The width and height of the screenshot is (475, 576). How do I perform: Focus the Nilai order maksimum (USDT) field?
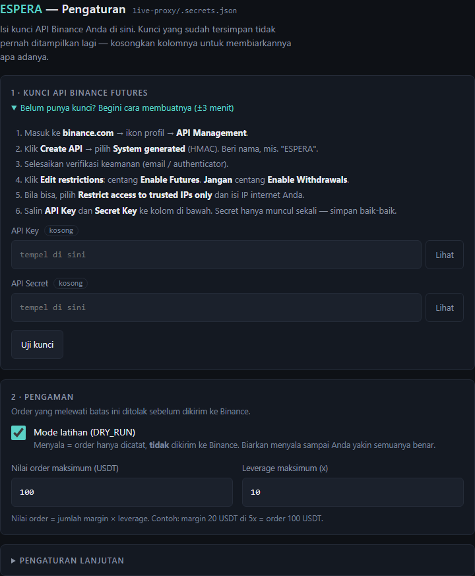point(122,492)
